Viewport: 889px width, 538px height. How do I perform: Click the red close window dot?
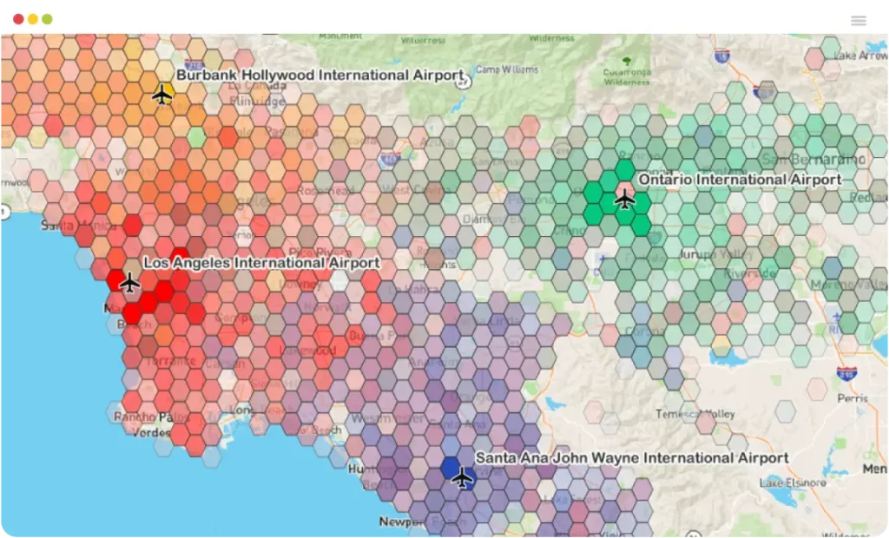[x=18, y=19]
